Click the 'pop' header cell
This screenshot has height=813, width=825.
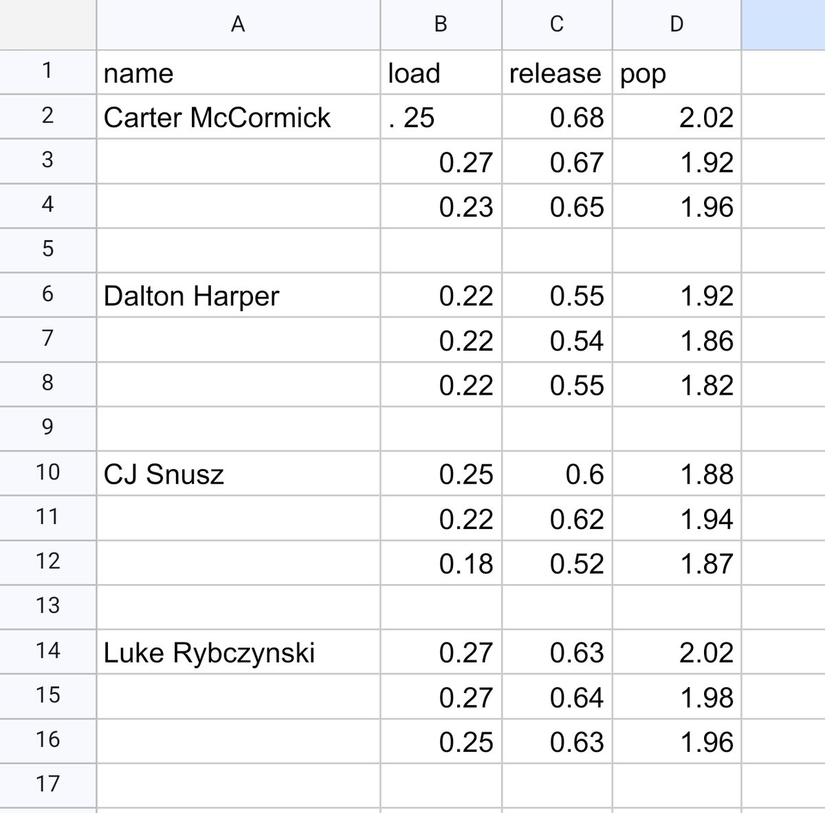pyautogui.click(x=676, y=72)
